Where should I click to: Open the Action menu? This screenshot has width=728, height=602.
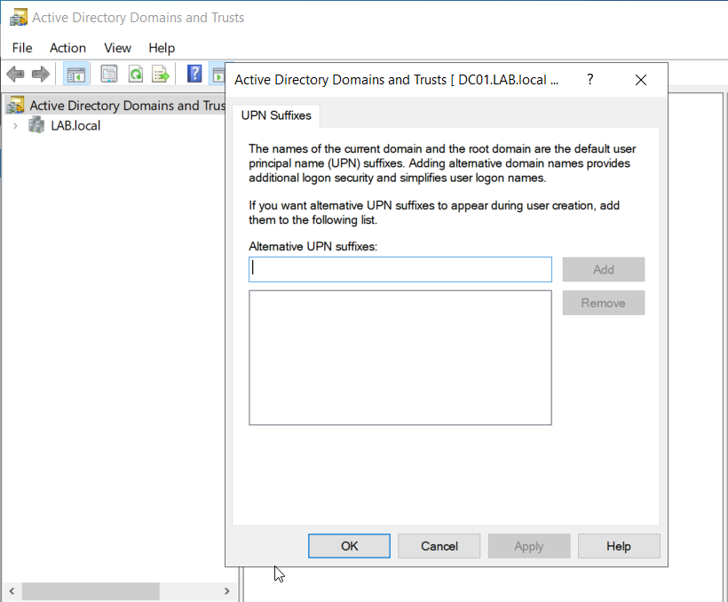coord(67,48)
